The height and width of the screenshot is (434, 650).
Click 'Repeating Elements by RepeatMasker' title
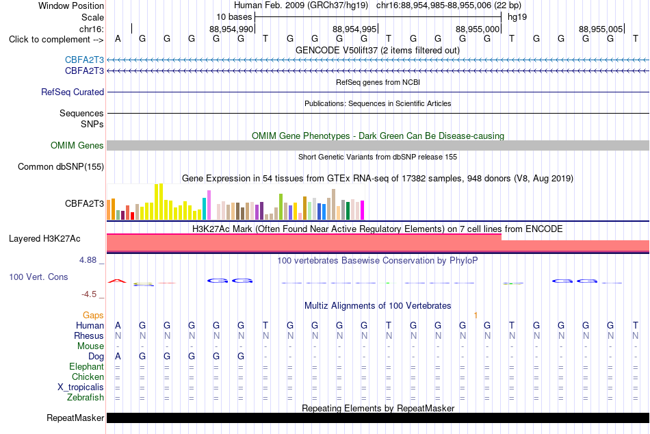click(378, 408)
